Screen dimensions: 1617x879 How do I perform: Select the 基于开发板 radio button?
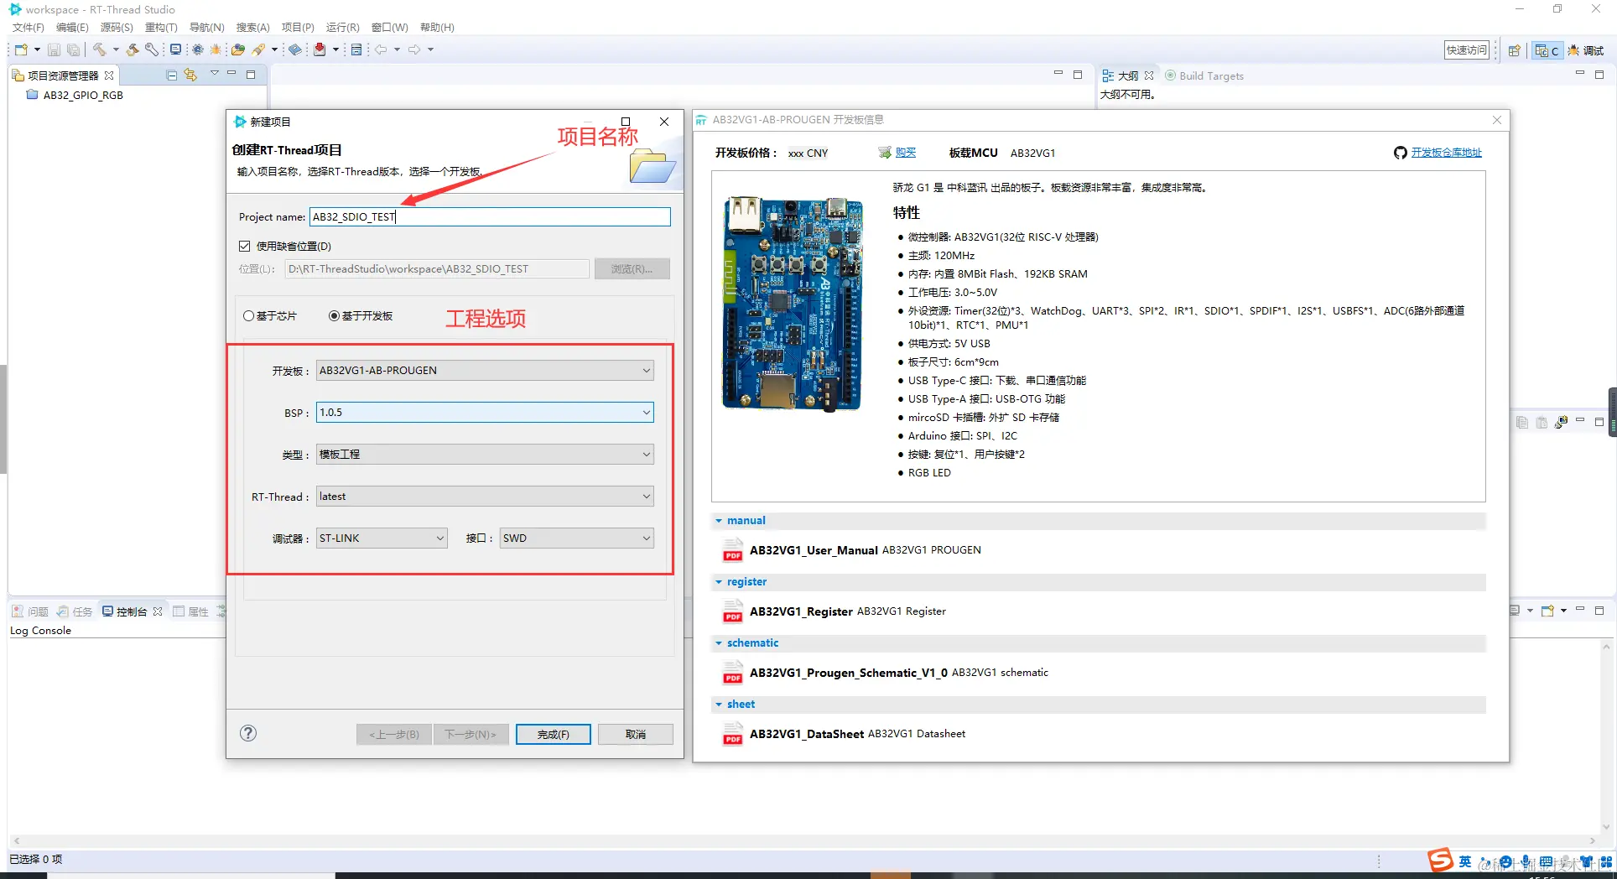click(334, 316)
